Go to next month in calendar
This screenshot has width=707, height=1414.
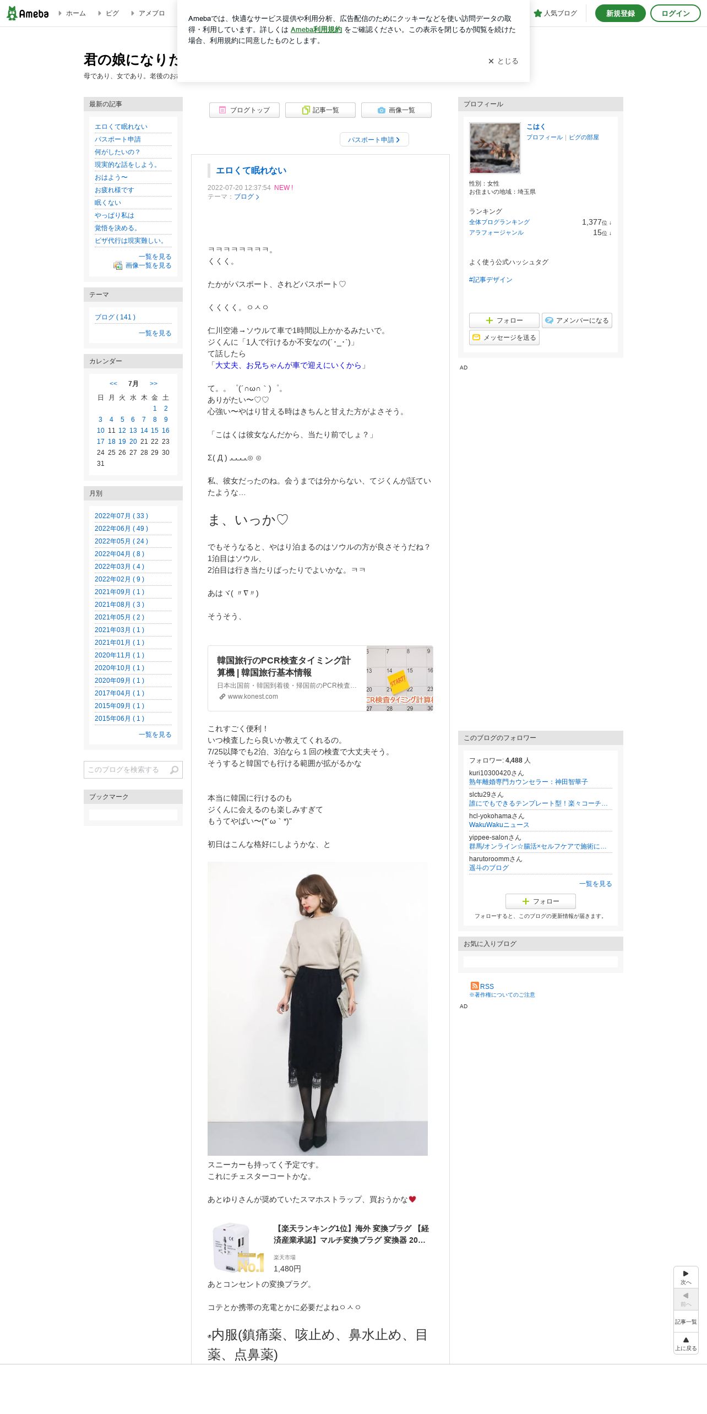click(x=154, y=383)
